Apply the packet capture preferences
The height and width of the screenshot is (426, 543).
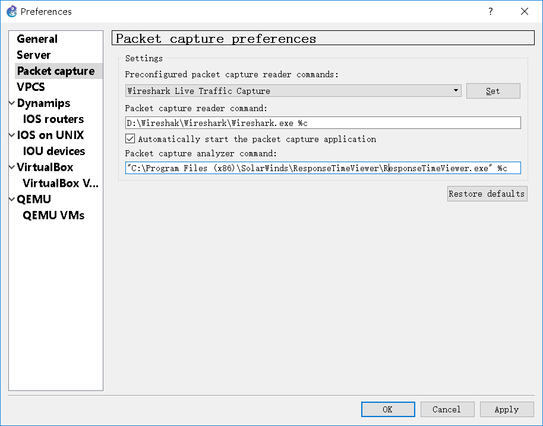[x=507, y=409]
